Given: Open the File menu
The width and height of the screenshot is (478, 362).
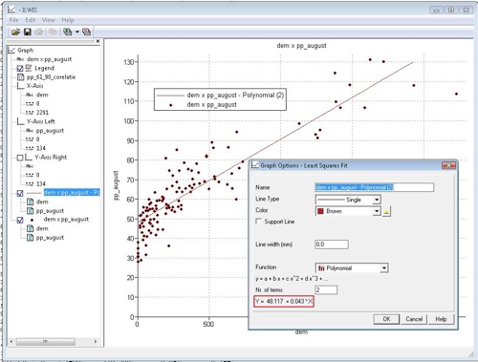Looking at the screenshot, I should click(13, 20).
